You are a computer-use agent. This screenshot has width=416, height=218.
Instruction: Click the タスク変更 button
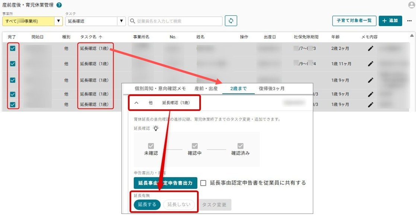215,205
